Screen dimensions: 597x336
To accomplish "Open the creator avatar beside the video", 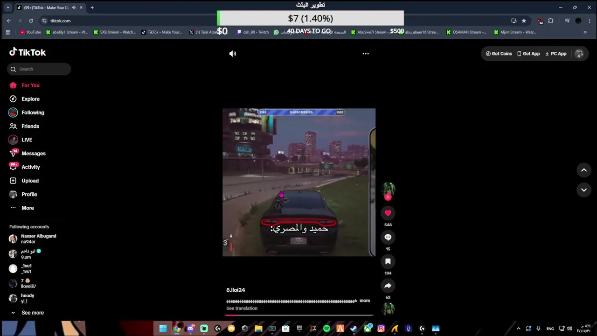I will (x=388, y=189).
